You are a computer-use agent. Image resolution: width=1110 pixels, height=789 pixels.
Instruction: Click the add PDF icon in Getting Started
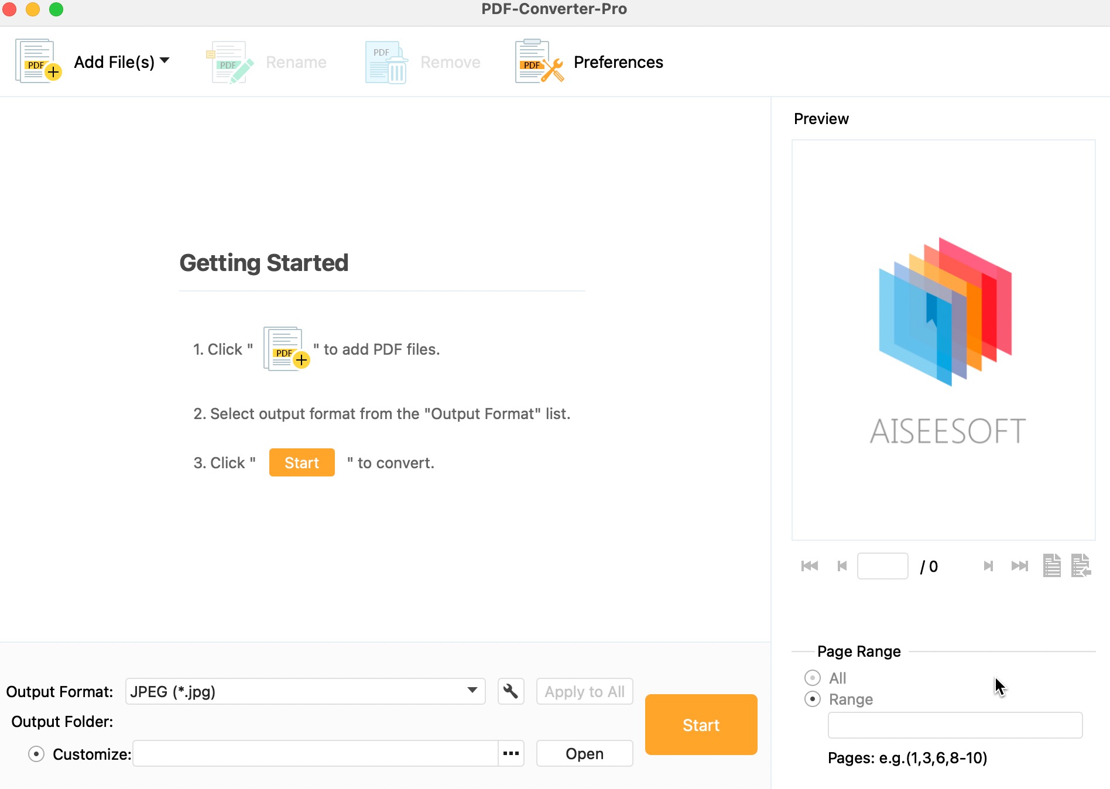point(286,349)
